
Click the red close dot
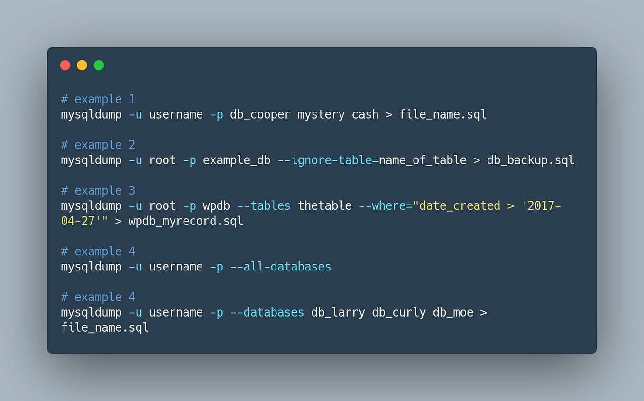pos(65,65)
